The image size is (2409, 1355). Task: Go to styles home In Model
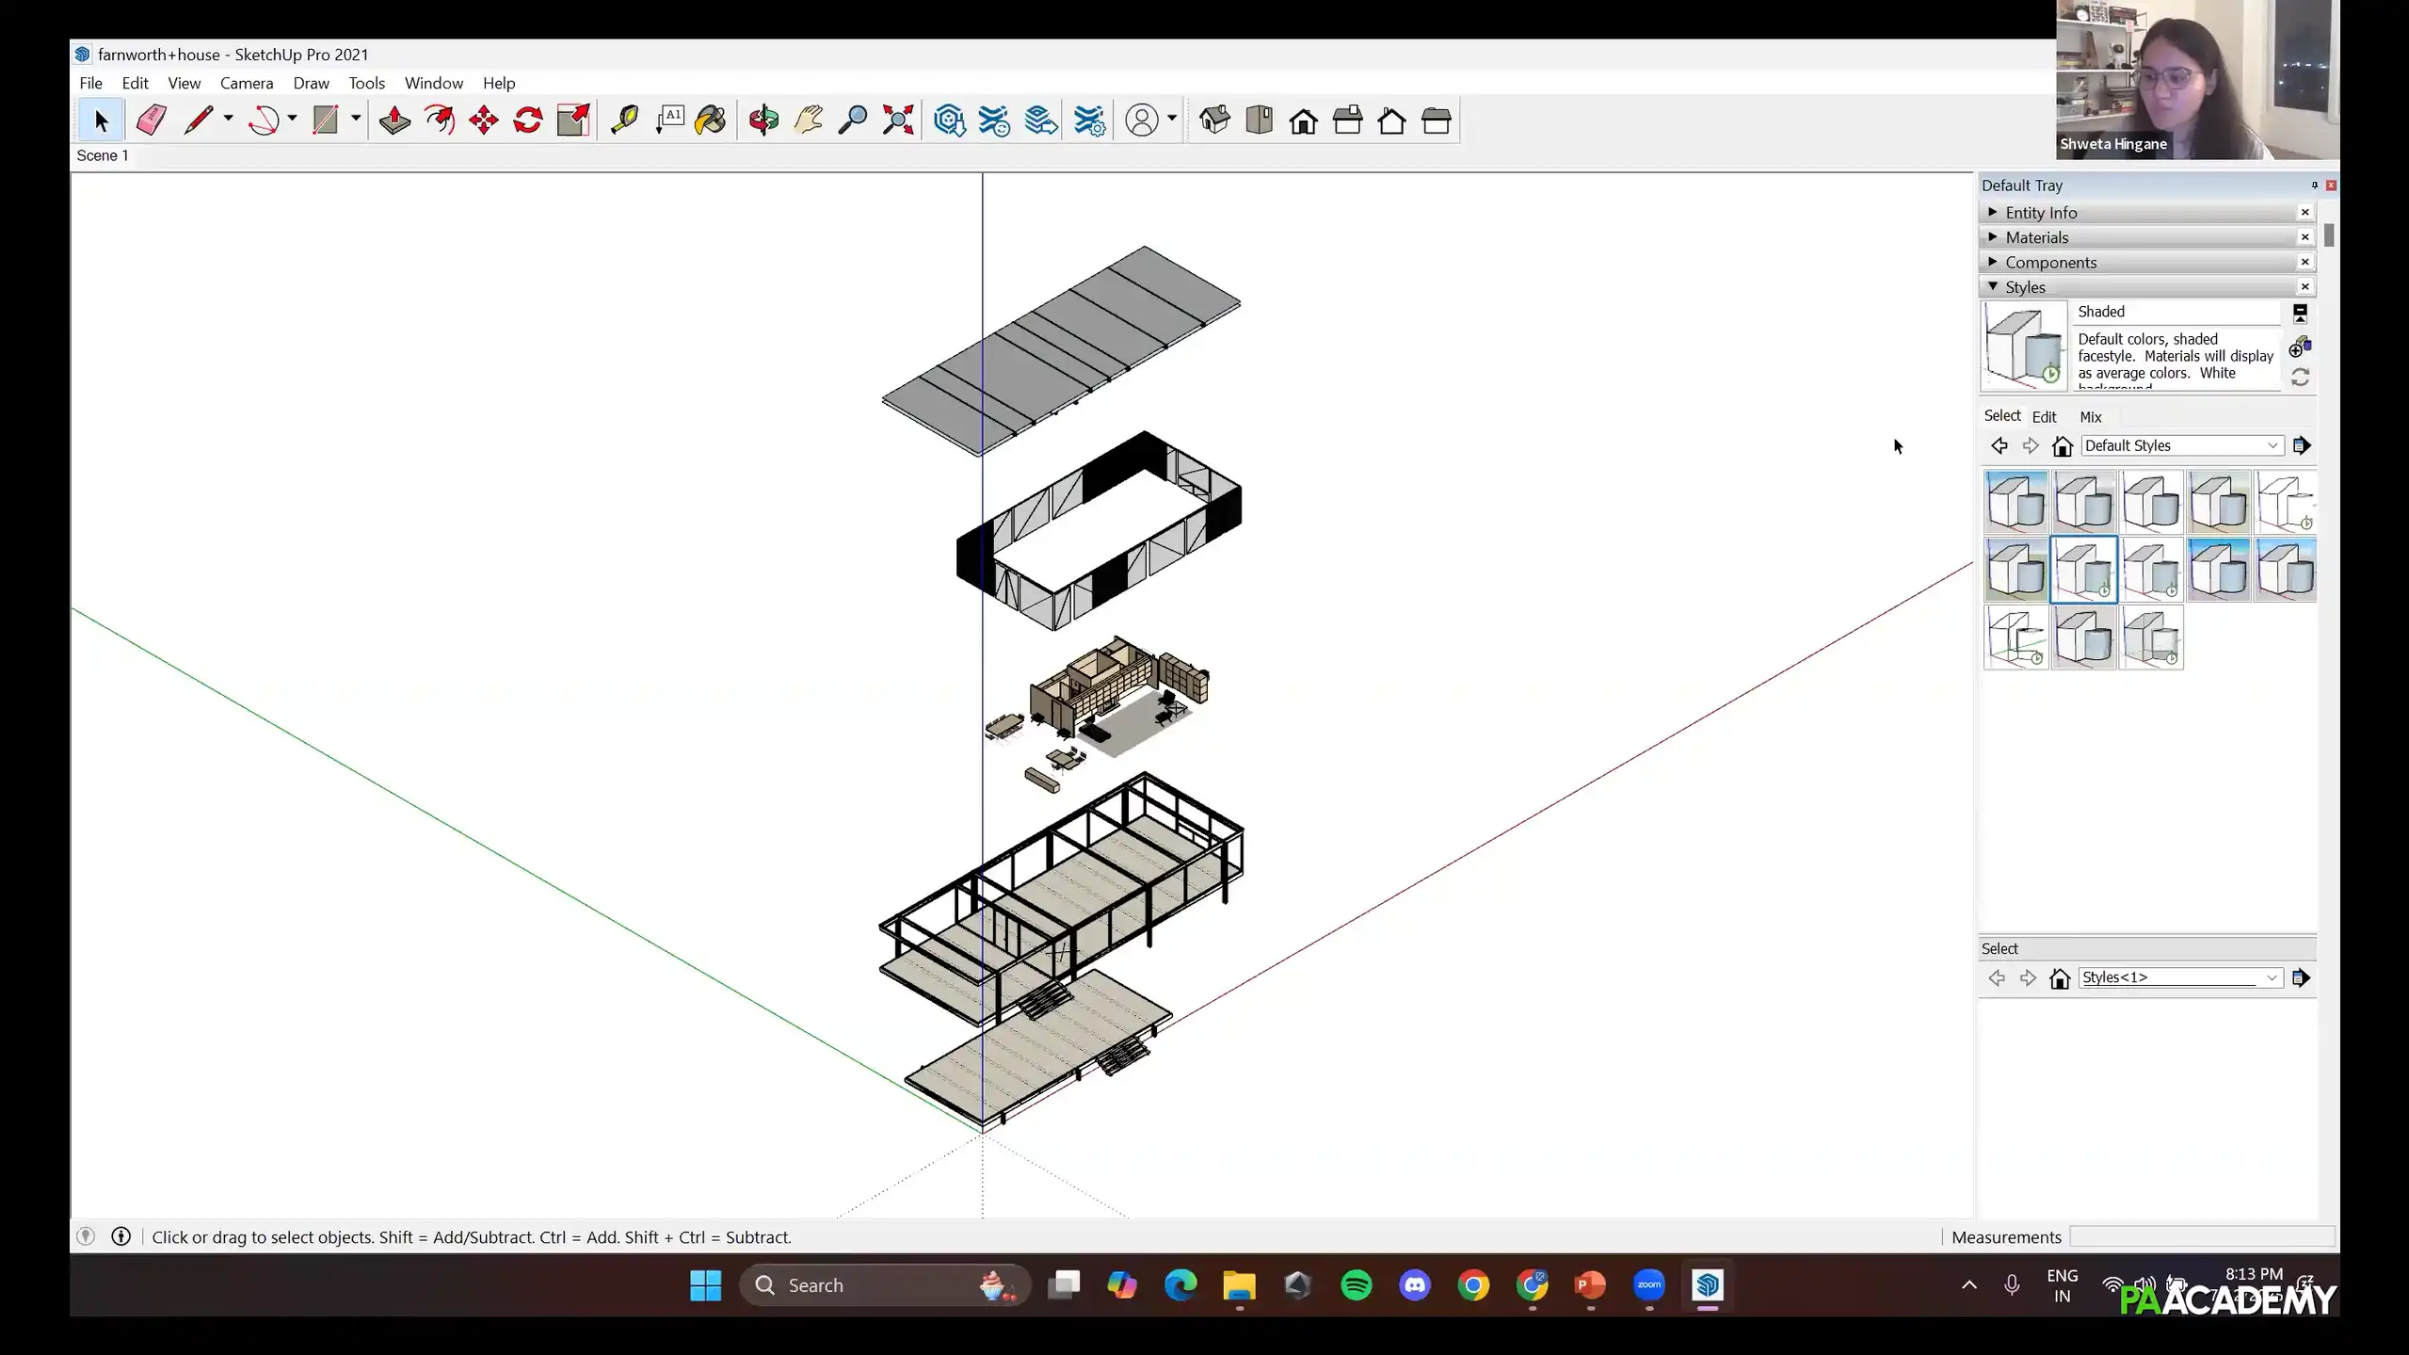tap(2062, 445)
